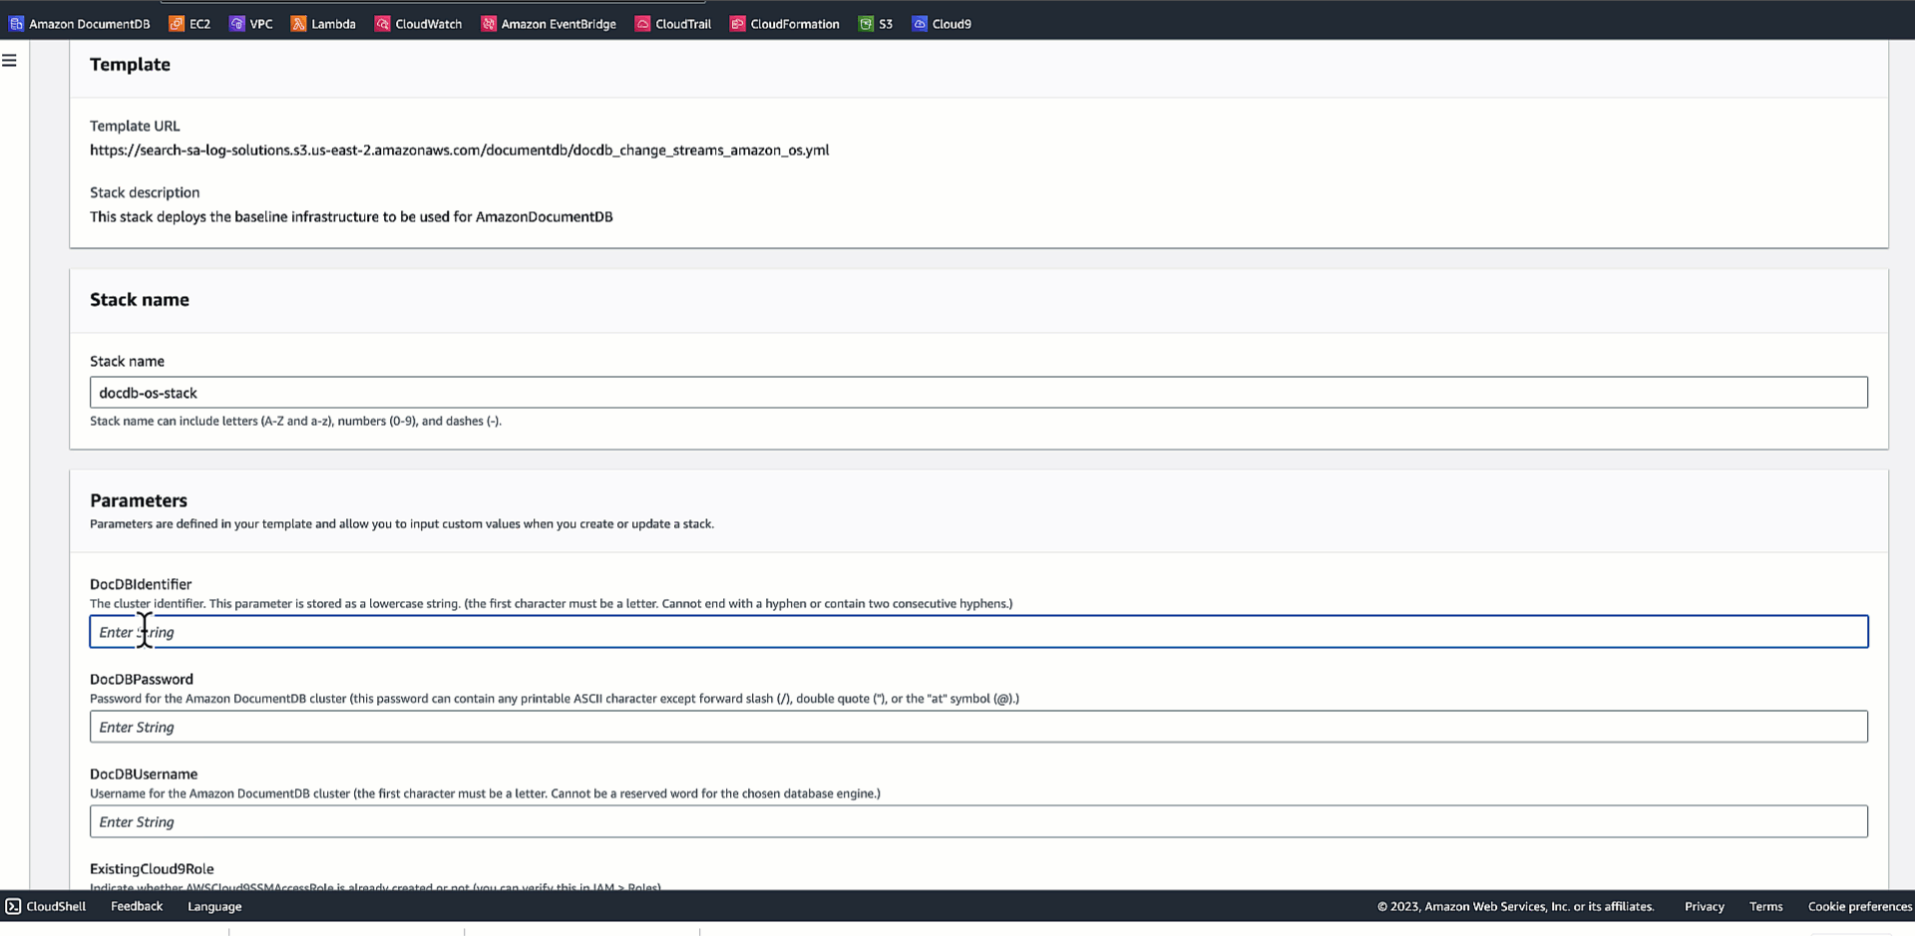This screenshot has height=936, width=1915.
Task: Open the Privacy page
Action: tap(1704, 906)
